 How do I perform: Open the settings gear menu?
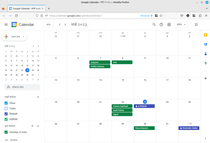tap(169, 24)
